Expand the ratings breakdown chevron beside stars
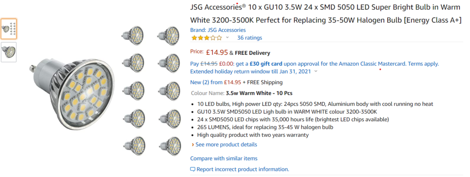The width and height of the screenshot is (470, 177). coord(227,37)
